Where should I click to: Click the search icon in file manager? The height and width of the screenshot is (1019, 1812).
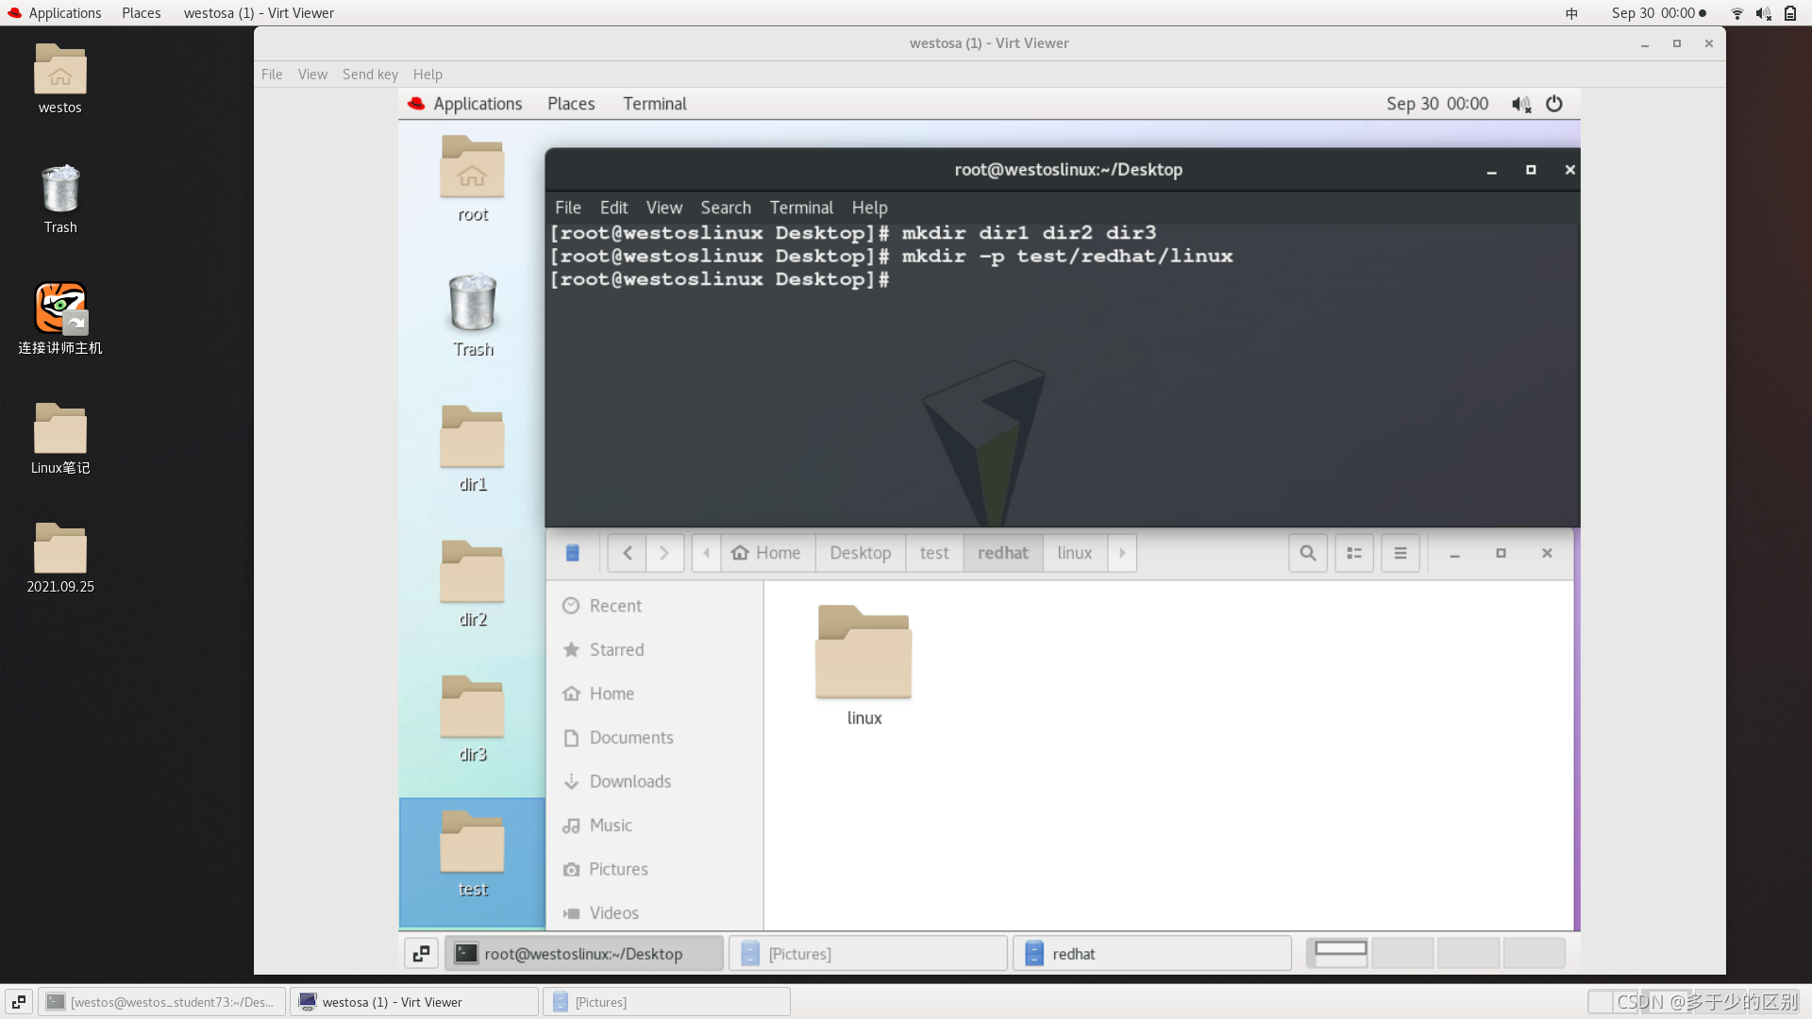tap(1307, 553)
